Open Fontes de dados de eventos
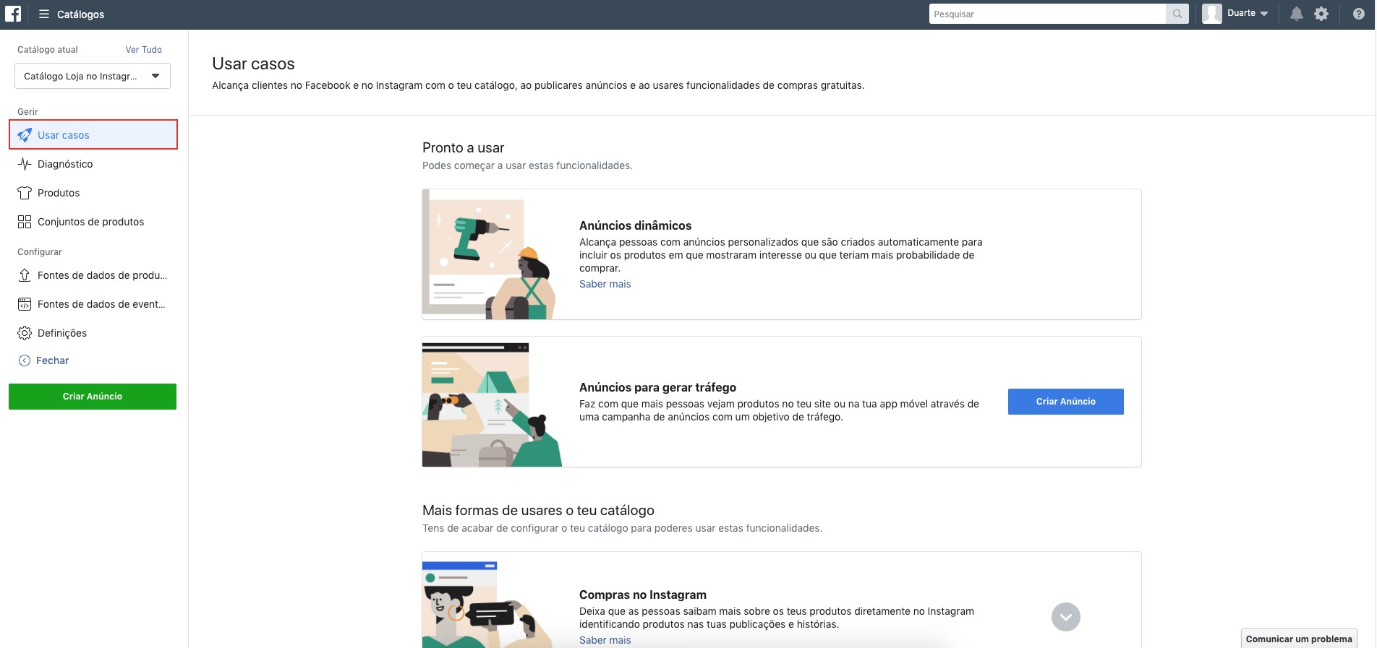Viewport: 1377px width, 648px height. coord(93,304)
